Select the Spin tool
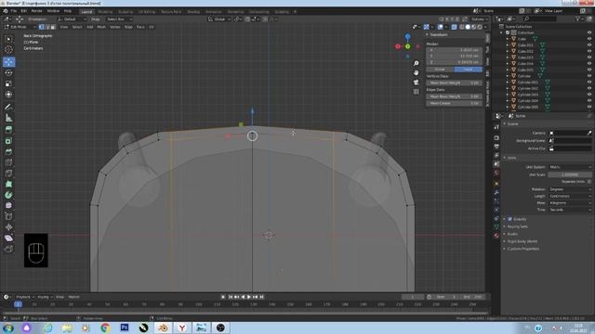Viewport: 595px width, 334px height. [x=8, y=195]
